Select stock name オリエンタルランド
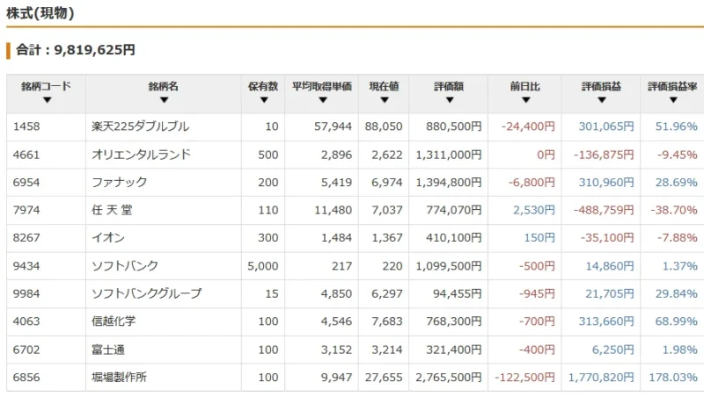This screenshot has height=397, width=704. point(142,155)
